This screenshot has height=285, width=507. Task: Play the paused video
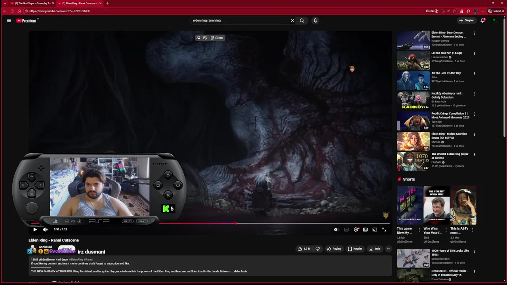point(35,229)
